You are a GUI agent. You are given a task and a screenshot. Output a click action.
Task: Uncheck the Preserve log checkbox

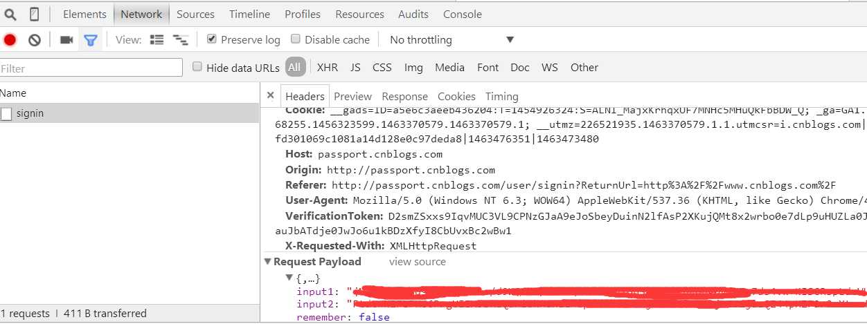click(x=212, y=39)
